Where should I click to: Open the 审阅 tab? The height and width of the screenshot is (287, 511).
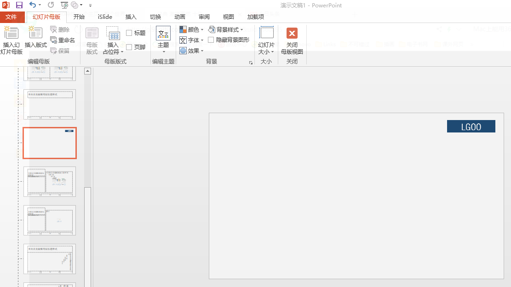204,17
